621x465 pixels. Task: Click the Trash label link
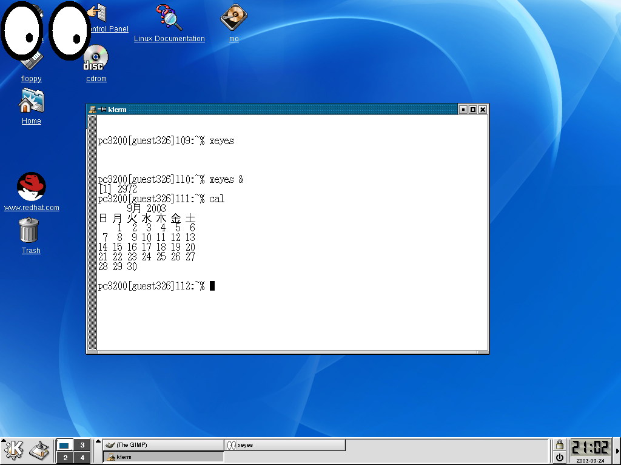(31, 251)
